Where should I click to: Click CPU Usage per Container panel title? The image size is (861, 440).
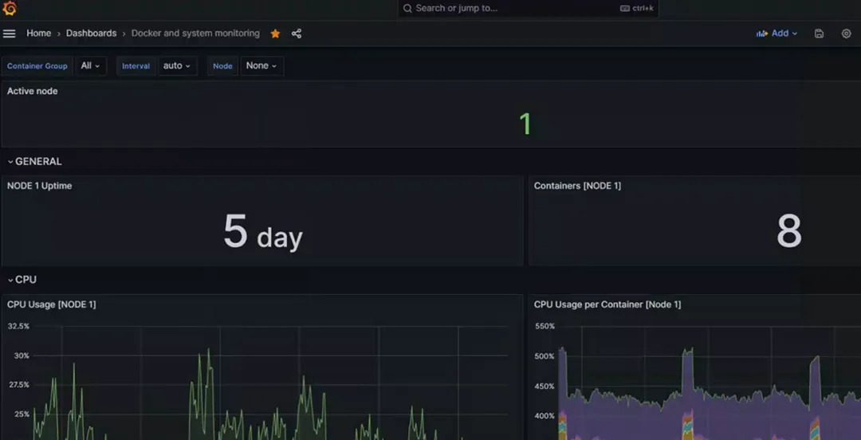point(607,304)
